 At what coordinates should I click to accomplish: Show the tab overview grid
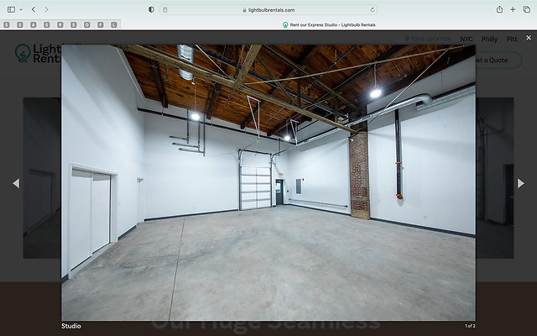coord(526,9)
